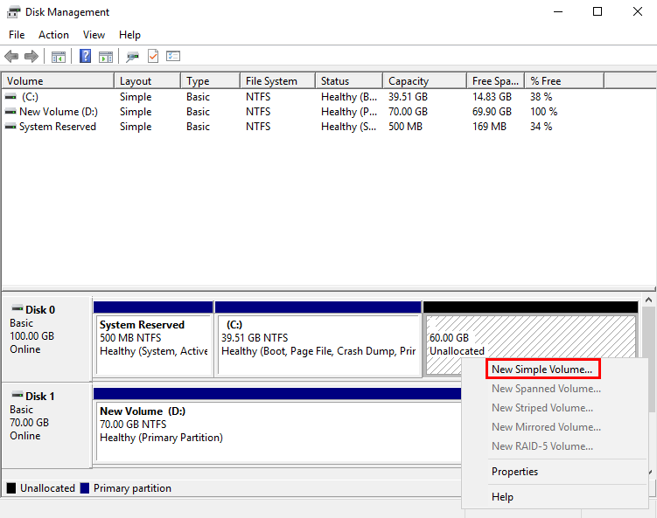Image resolution: width=657 pixels, height=518 pixels.
Task: Click the Back arrow toolbar icon
Action: coord(11,56)
